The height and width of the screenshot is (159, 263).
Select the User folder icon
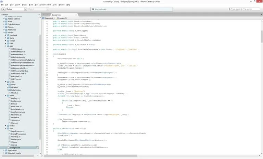coord(8,129)
